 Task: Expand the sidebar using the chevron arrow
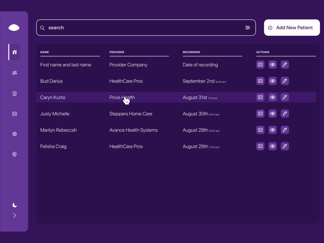[14, 215]
